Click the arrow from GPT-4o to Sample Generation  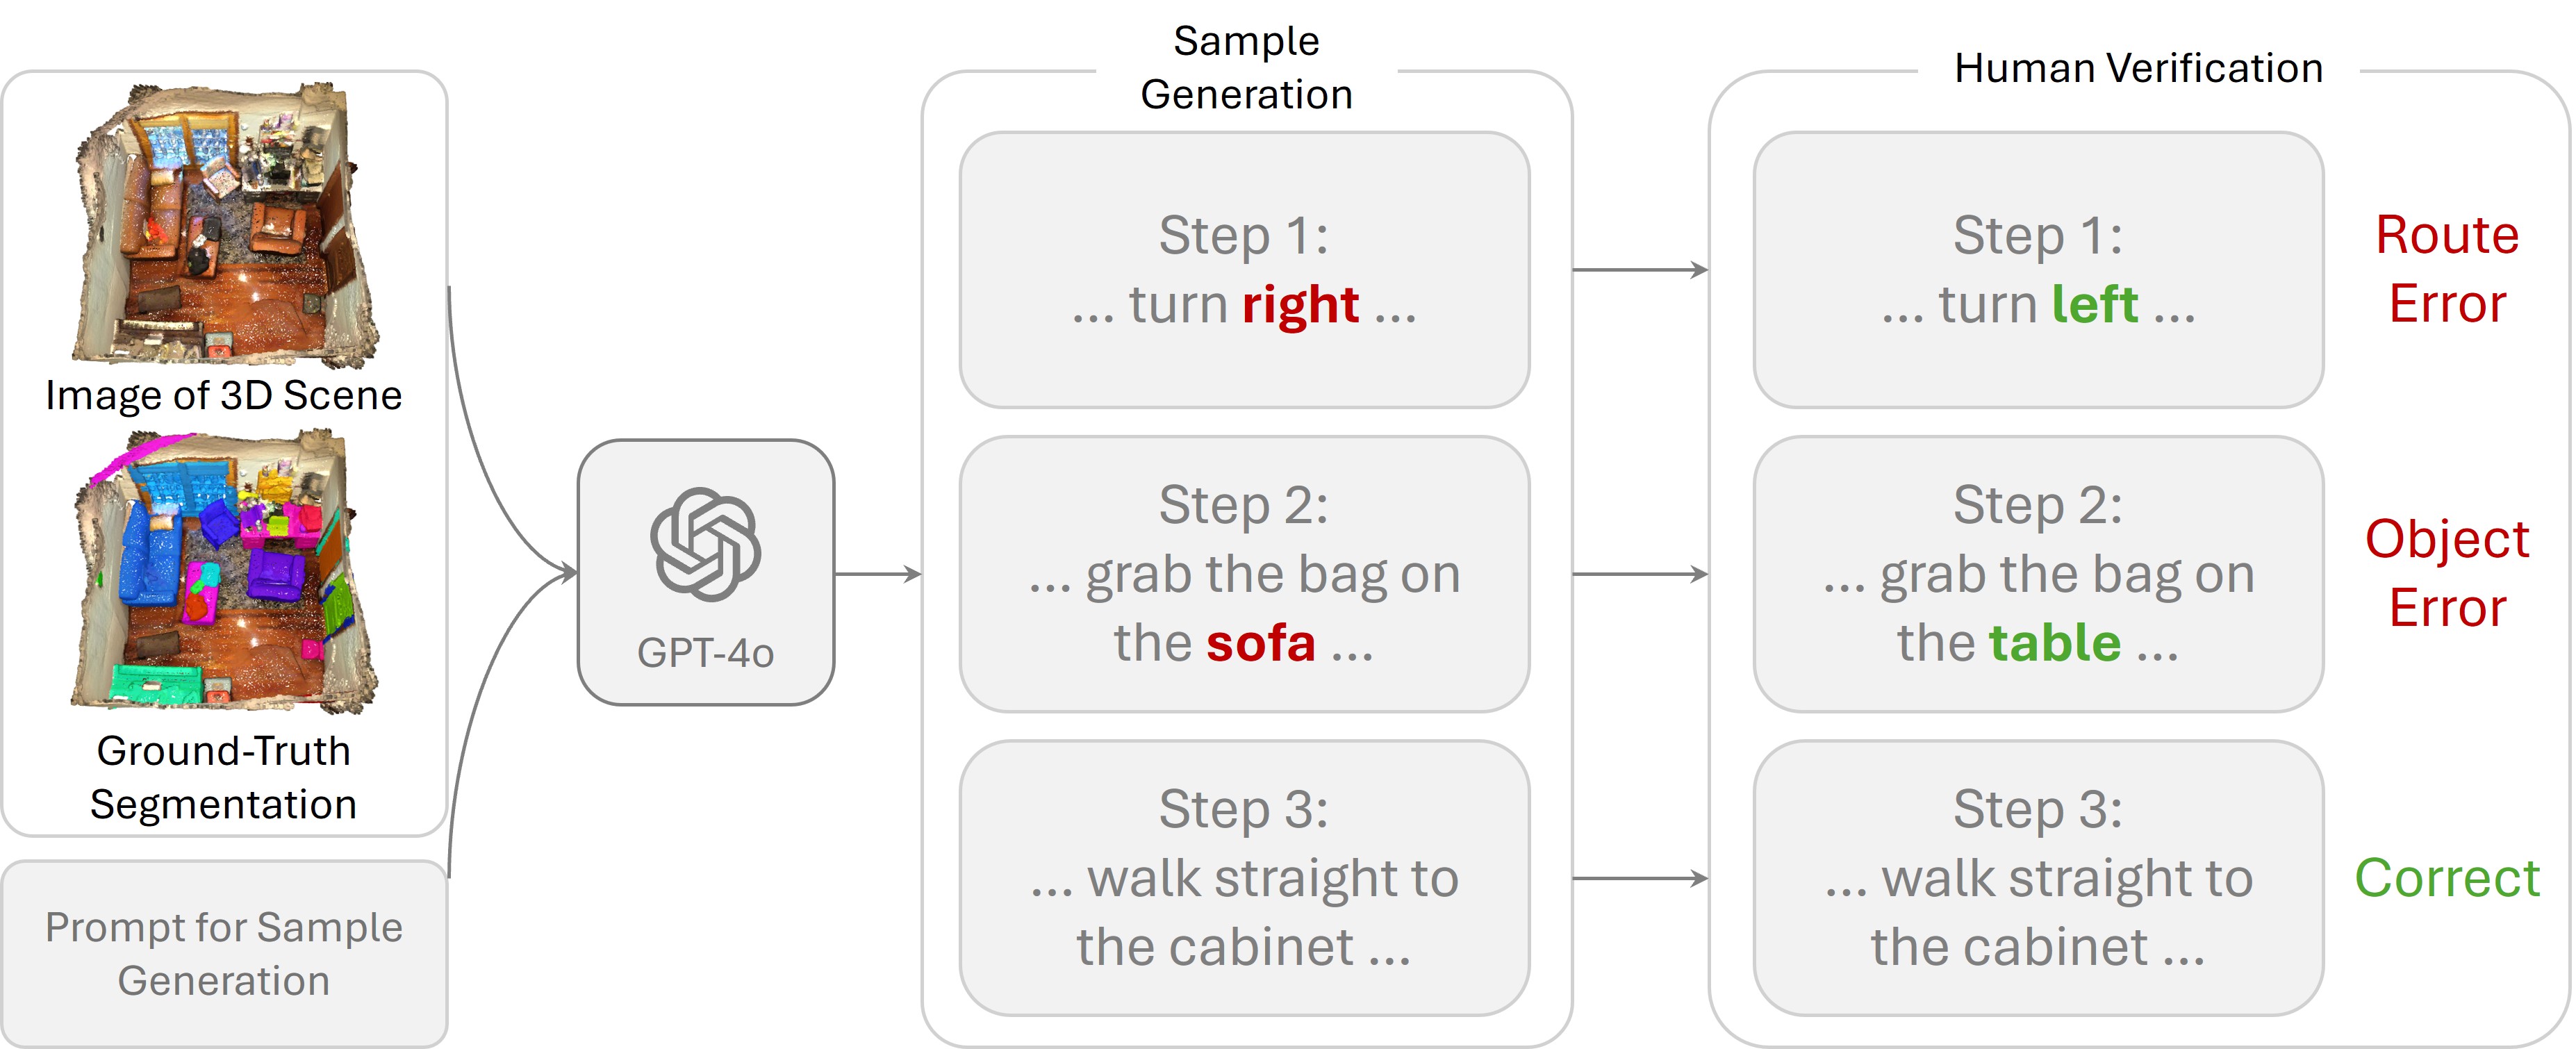coord(878,574)
